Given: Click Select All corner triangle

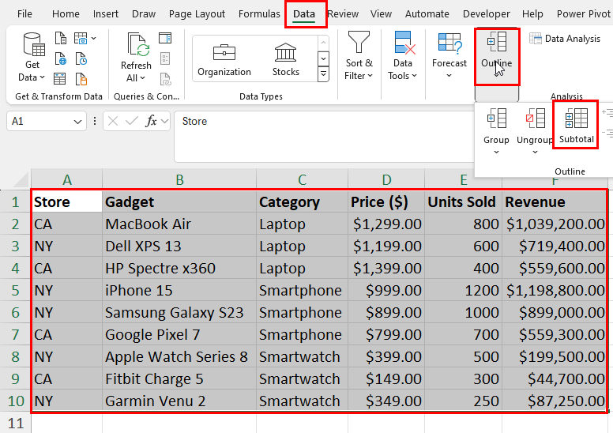Looking at the screenshot, I should pos(21,179).
